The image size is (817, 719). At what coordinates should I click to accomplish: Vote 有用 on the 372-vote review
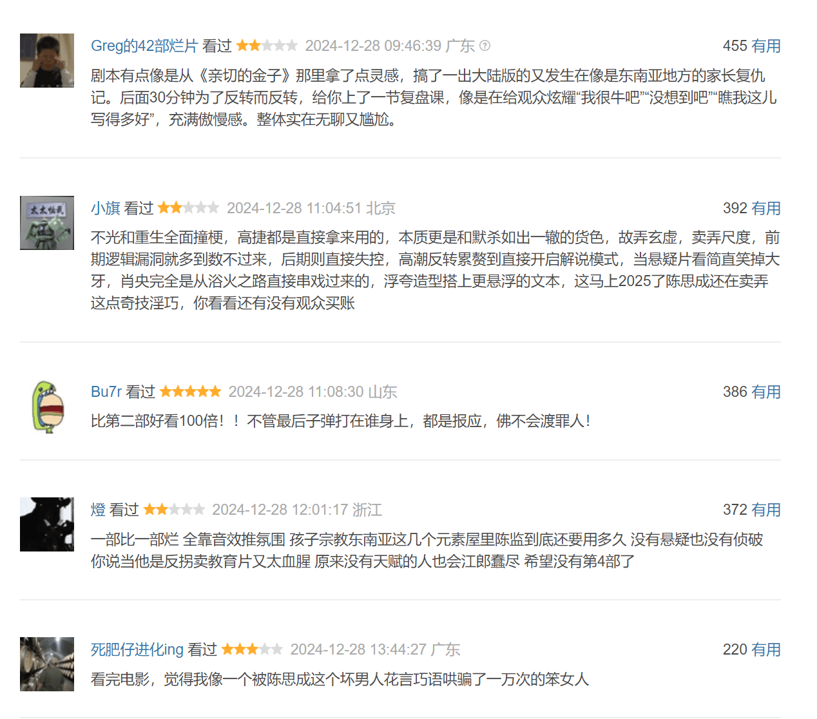(x=766, y=510)
